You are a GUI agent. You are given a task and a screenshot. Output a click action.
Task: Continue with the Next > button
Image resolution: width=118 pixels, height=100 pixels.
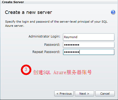click(84, 94)
